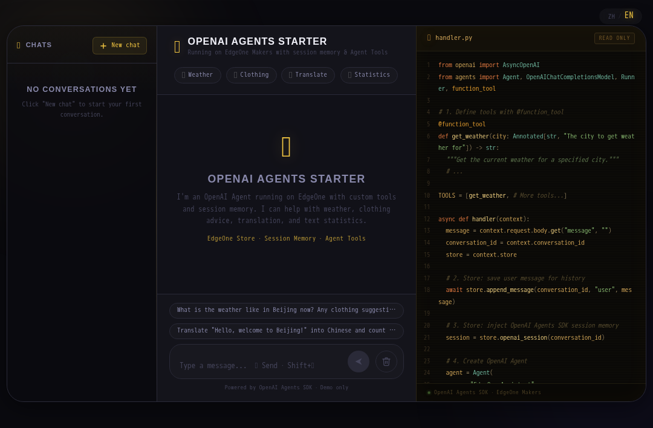This screenshot has width=653, height=428.
Task: Click code line async def handler(context)
Action: click(x=484, y=219)
